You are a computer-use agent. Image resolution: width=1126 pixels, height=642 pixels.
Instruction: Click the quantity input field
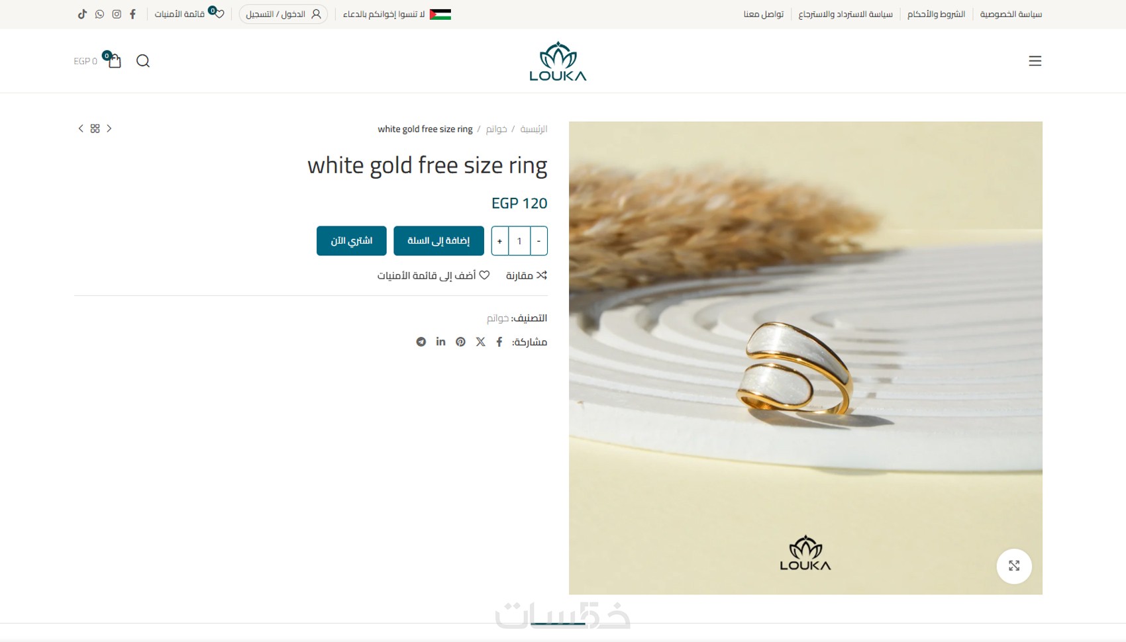519,241
